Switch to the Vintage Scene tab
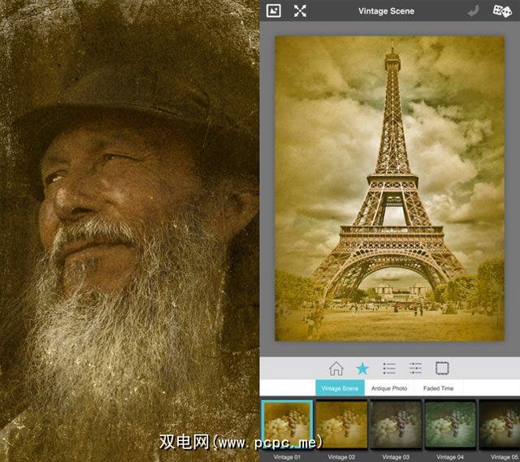 (x=340, y=388)
